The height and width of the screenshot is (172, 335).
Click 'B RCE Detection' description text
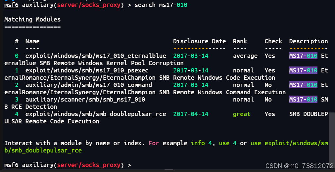pyautogui.click(x=31, y=107)
